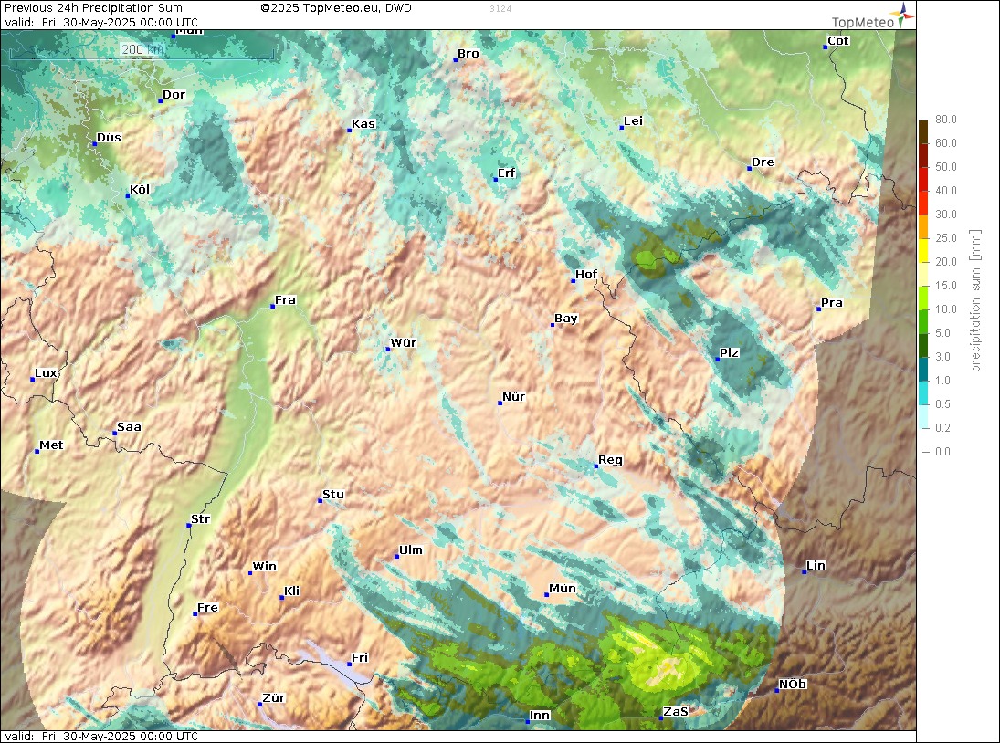Click the 3124 number in header
The image size is (1000, 743).
point(500,9)
